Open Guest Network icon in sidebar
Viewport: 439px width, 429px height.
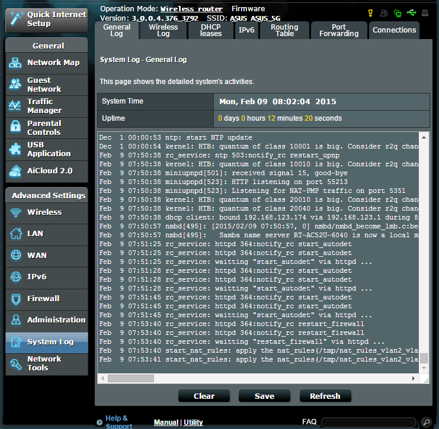pos(15,84)
